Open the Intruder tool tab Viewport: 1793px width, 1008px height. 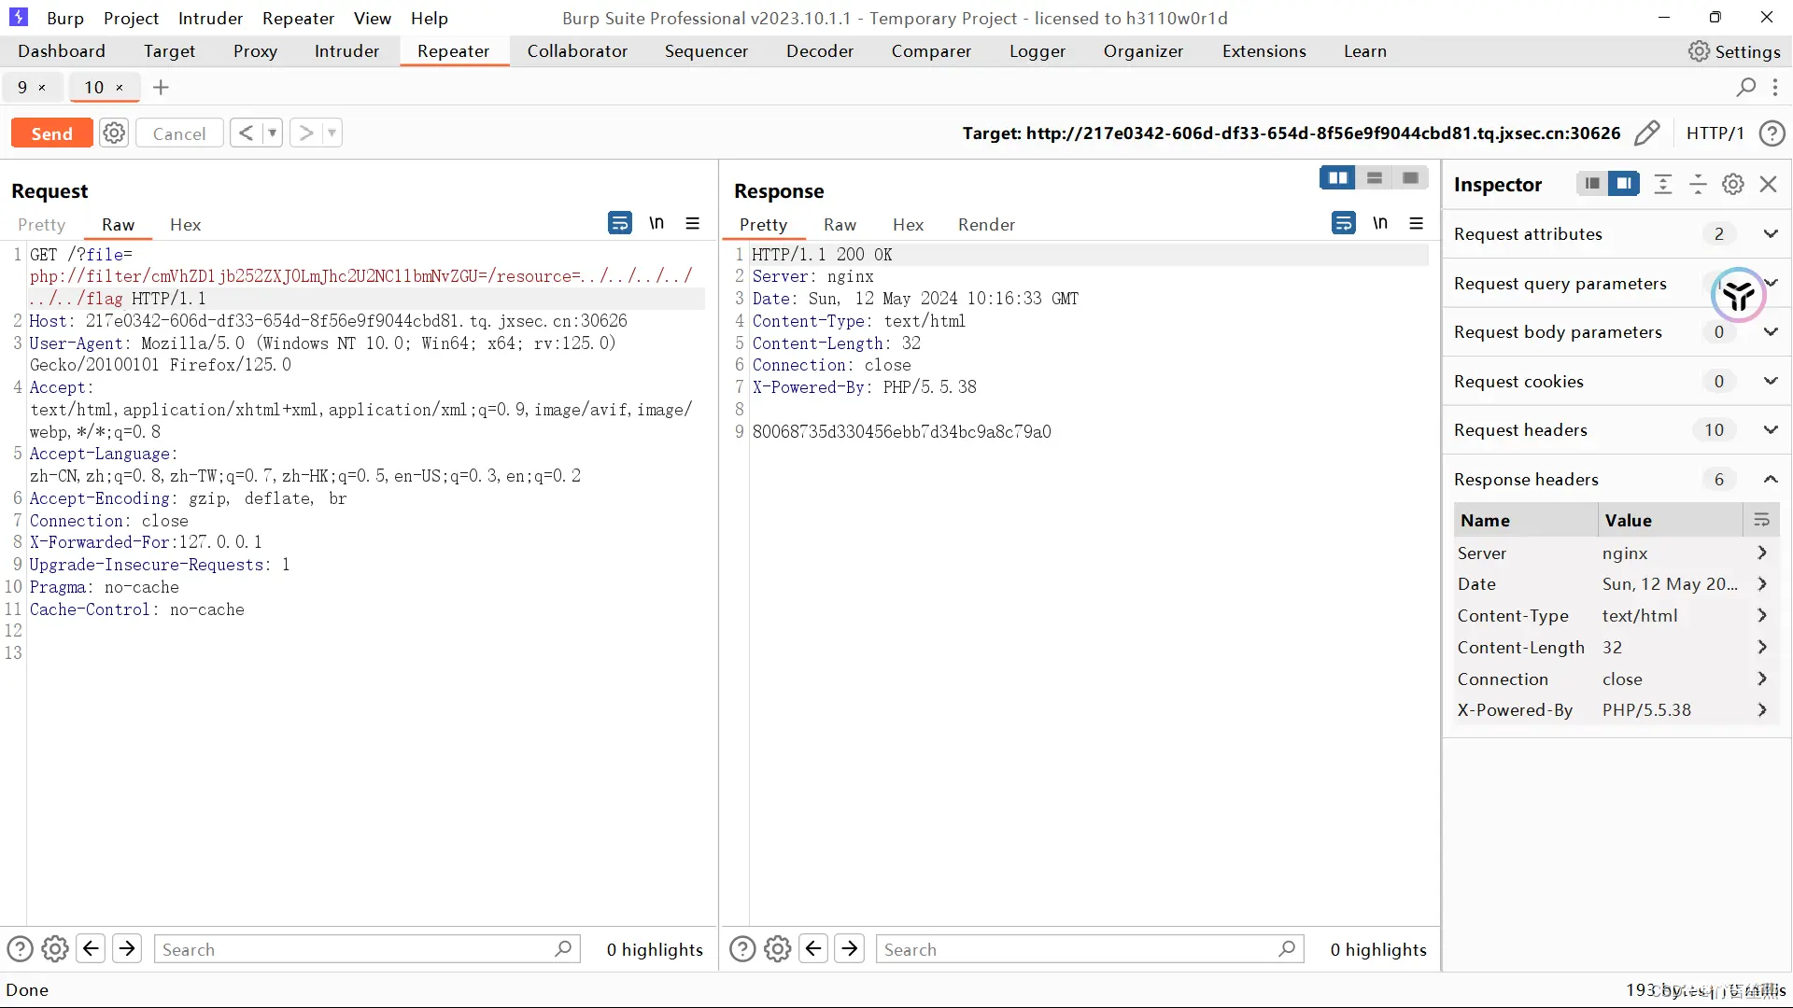[346, 51]
